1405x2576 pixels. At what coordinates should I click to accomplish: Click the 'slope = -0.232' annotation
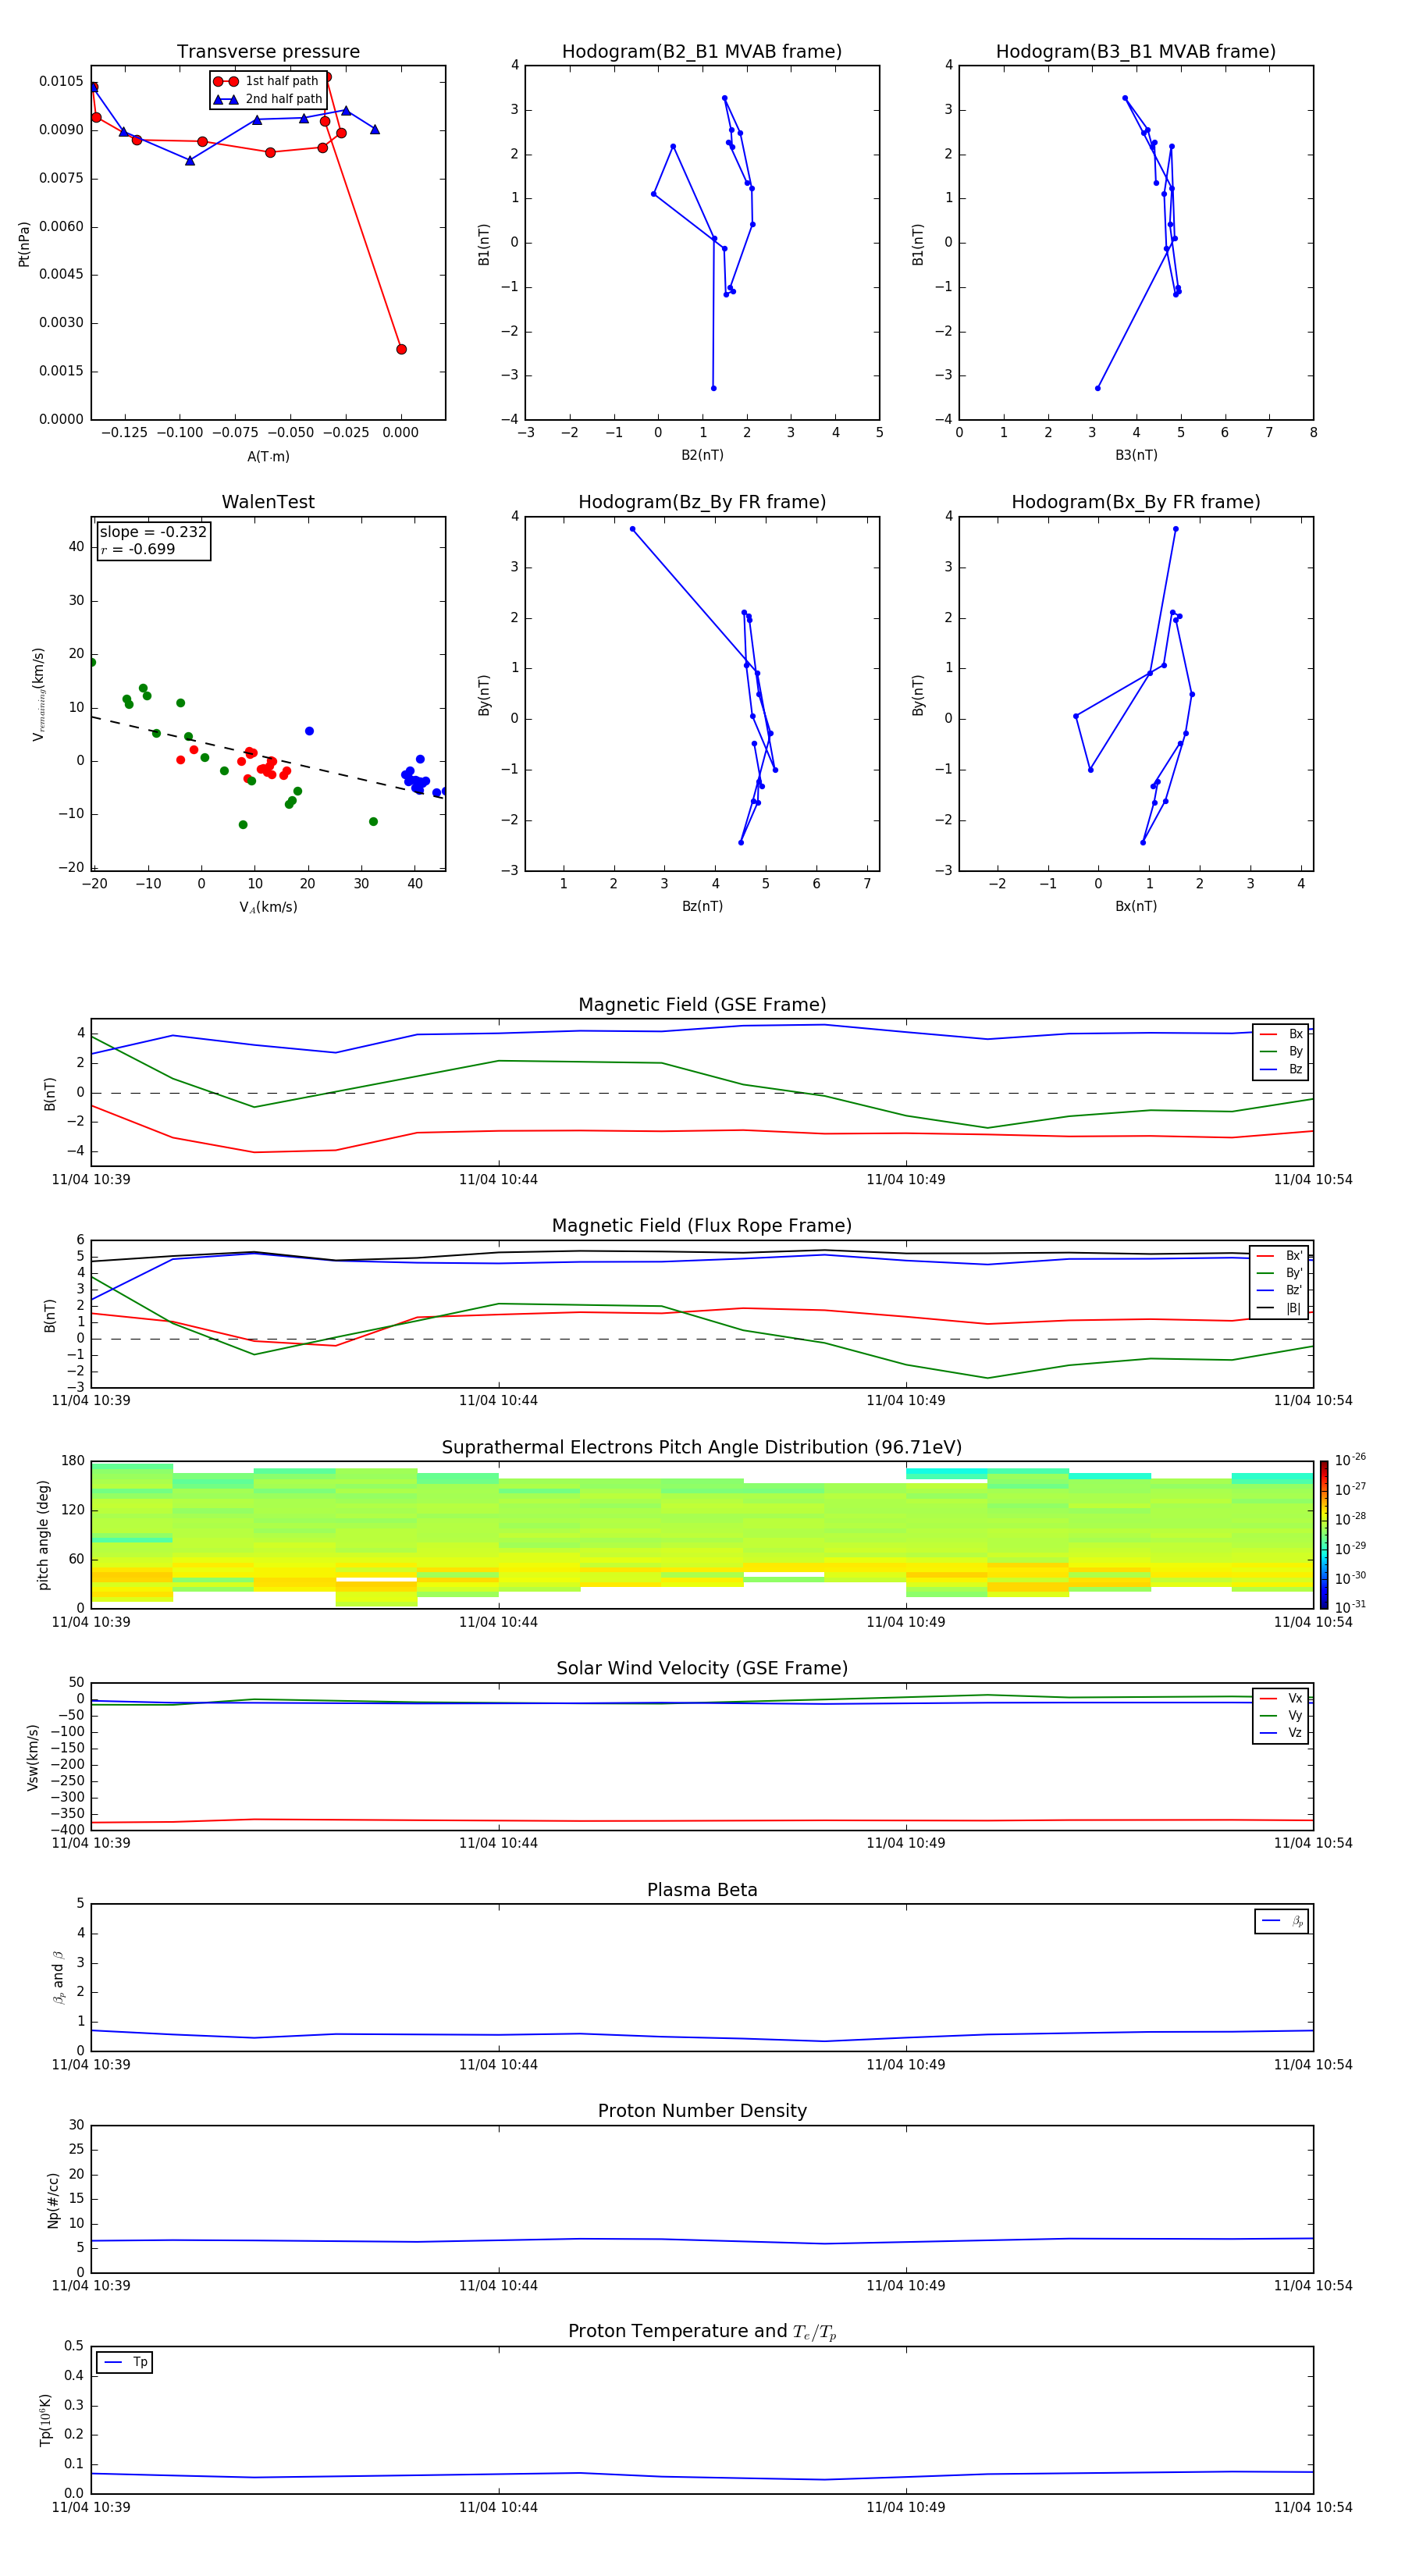(x=153, y=532)
